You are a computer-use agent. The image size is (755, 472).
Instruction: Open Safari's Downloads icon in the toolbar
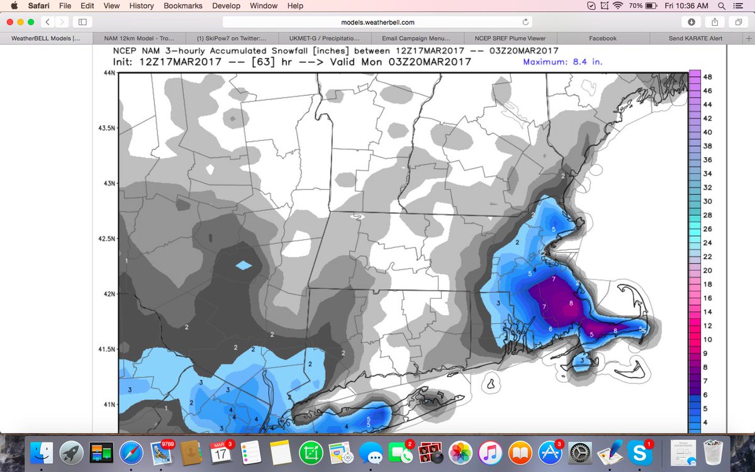pos(691,21)
